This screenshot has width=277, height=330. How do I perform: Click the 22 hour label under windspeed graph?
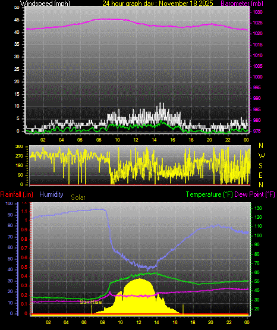[x=228, y=140]
